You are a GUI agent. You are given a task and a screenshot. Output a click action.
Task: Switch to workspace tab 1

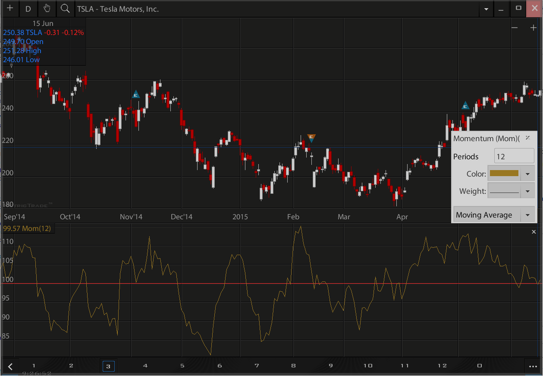(34, 366)
